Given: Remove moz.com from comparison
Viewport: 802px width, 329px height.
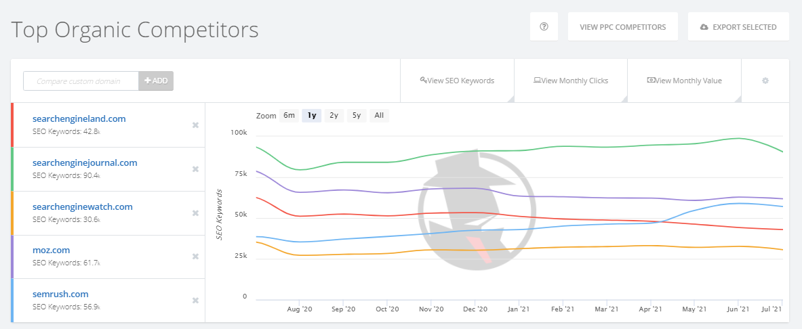Looking at the screenshot, I should tap(195, 257).
